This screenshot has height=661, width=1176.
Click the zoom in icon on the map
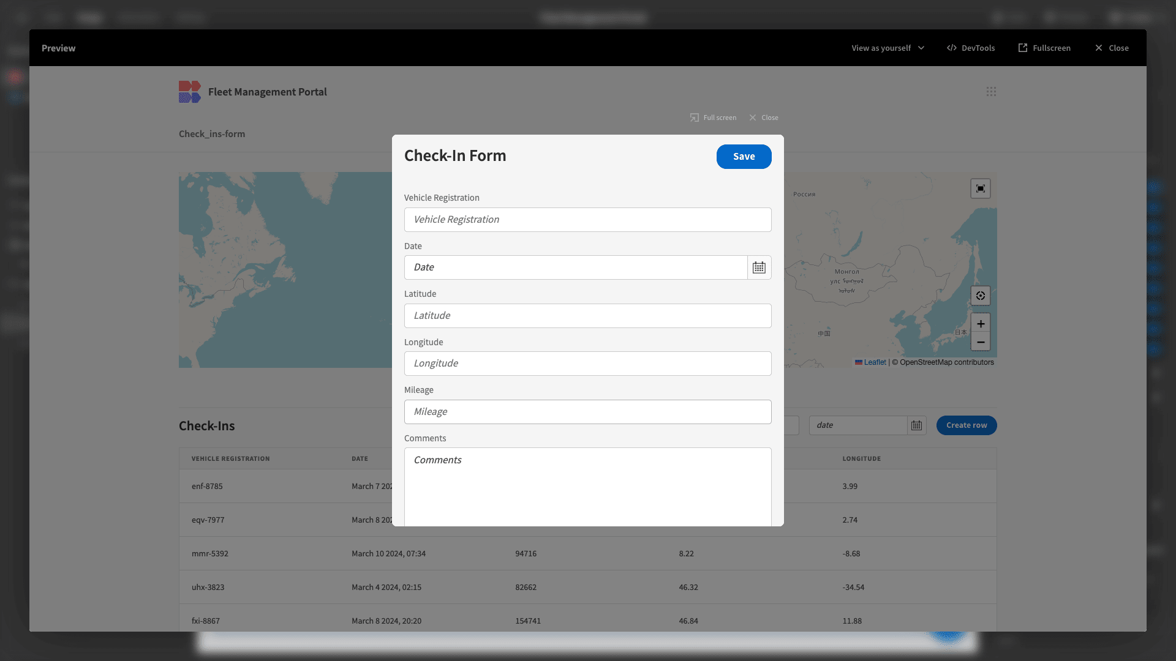(981, 324)
